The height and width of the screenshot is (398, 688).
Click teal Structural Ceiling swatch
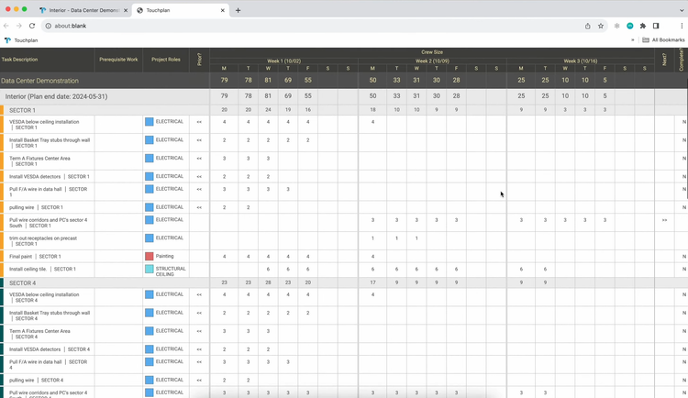[150, 269]
